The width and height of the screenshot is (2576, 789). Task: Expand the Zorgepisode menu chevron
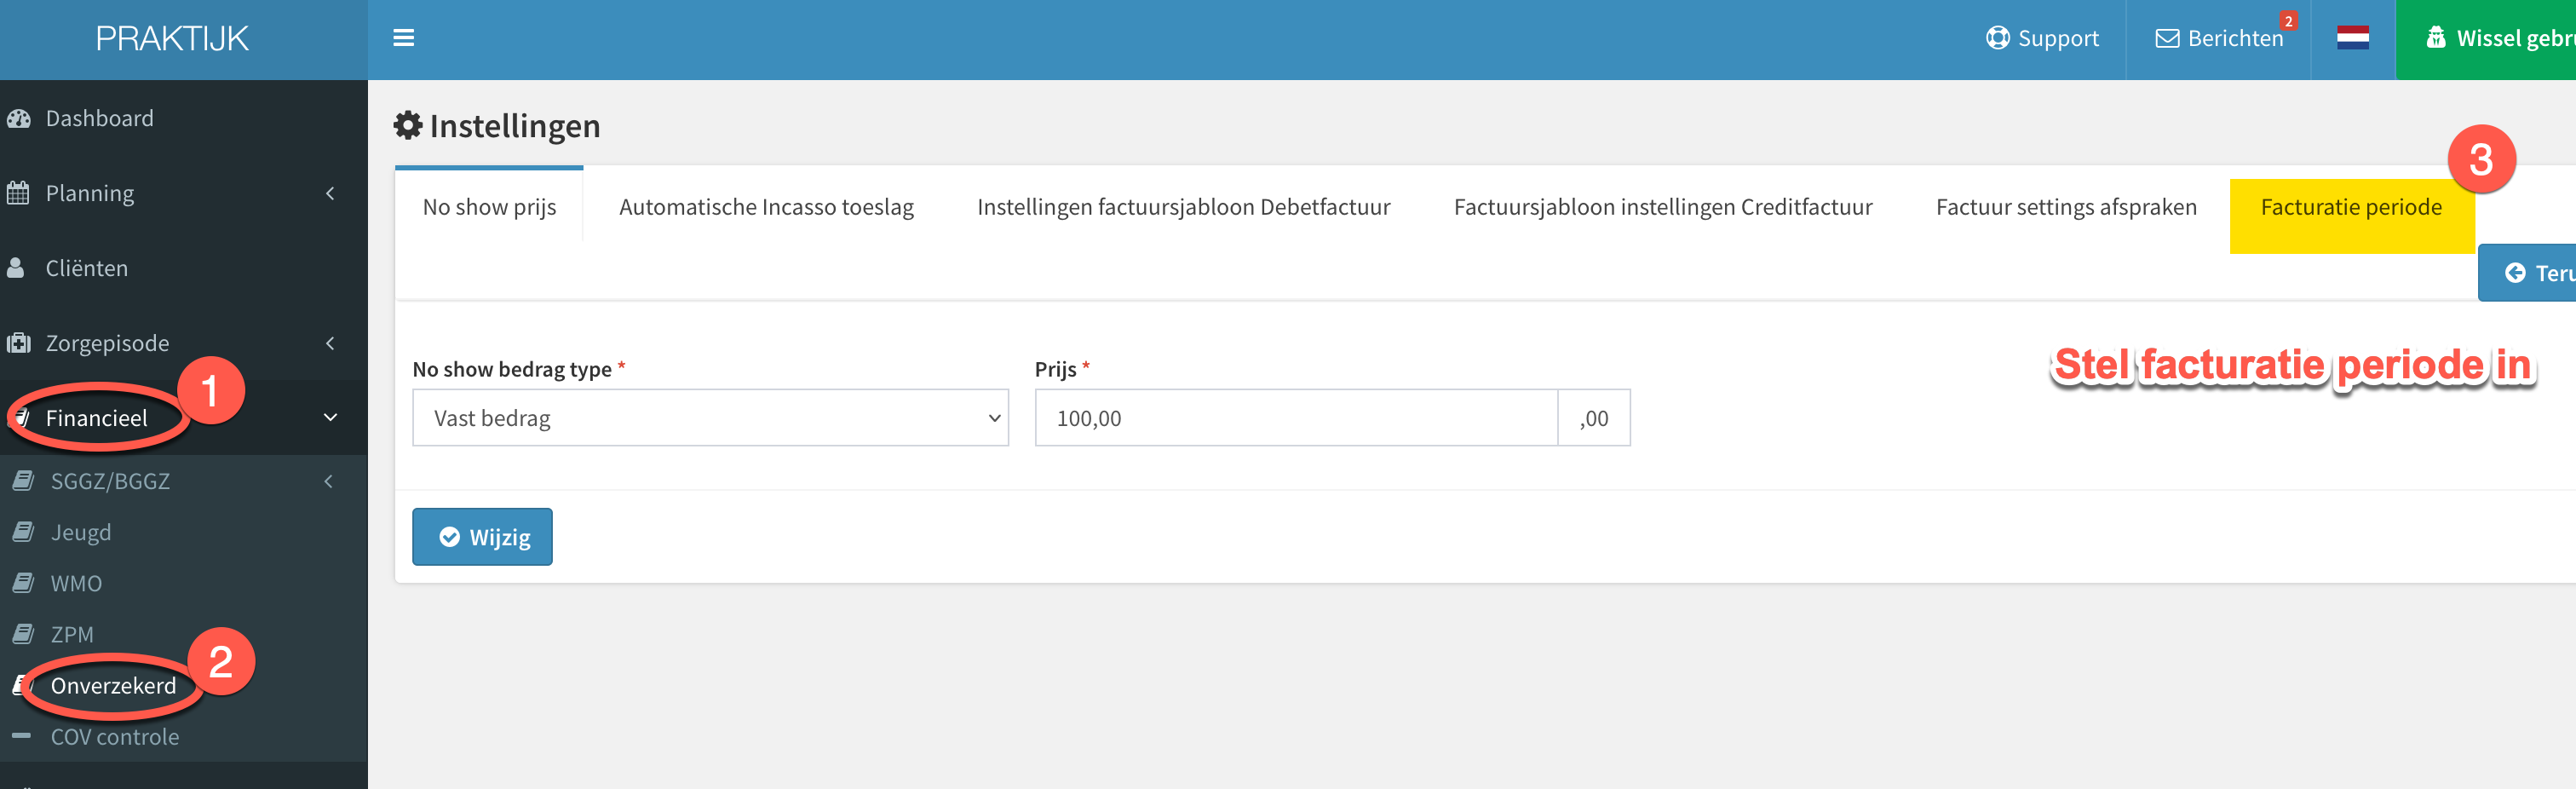coord(330,343)
